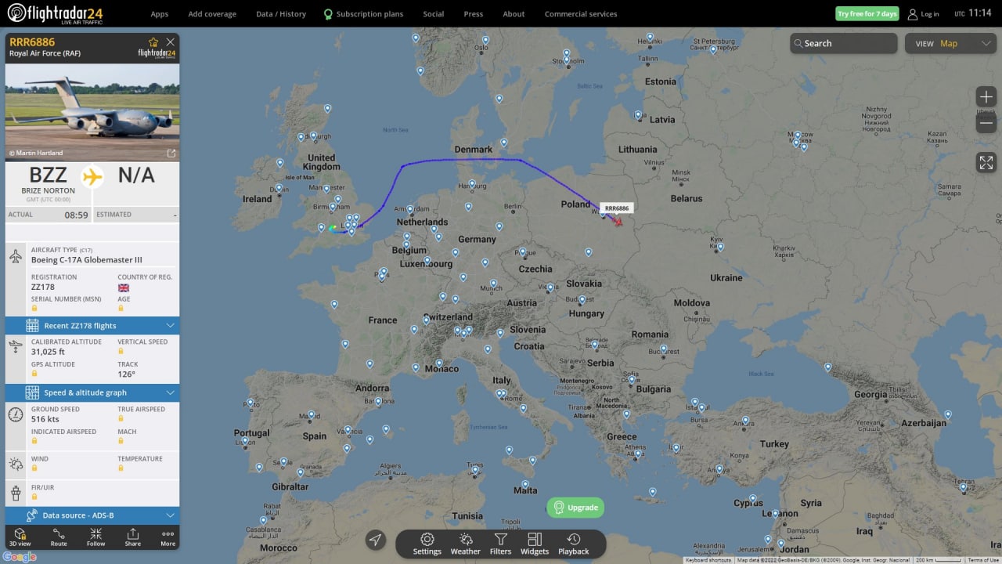This screenshot has height=564, width=1002.
Task: Toggle fullscreen map mode
Action: (986, 162)
